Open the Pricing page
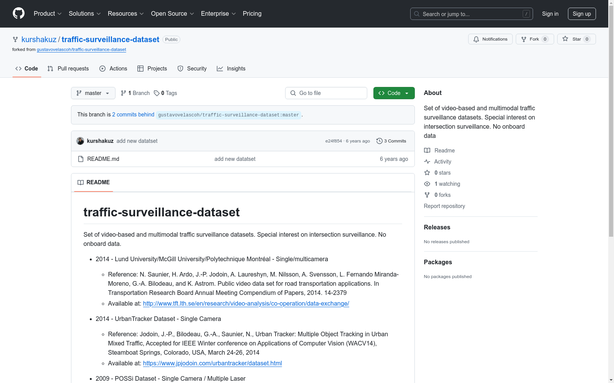The image size is (614, 383). tap(252, 14)
